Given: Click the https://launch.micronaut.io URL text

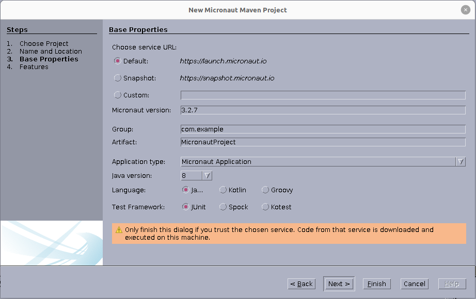Looking at the screenshot, I should [x=223, y=61].
